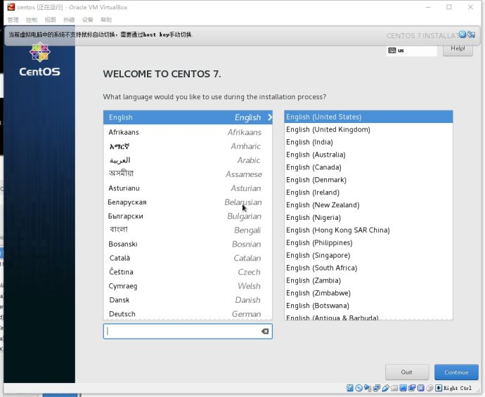Check the CPU virtualization indicator

click(x=420, y=388)
